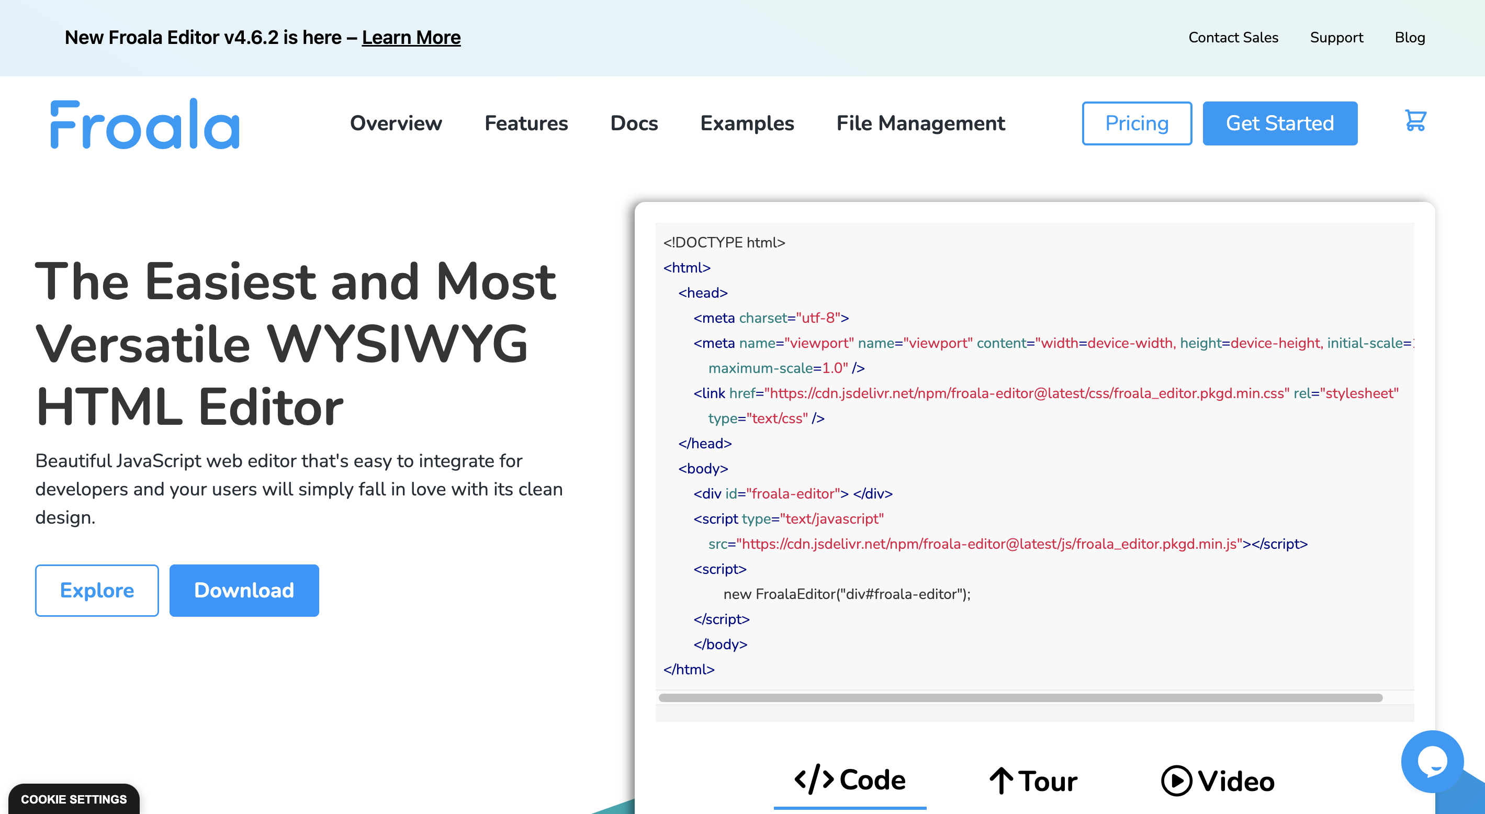Open the chat bubble widget
This screenshot has width=1485, height=814.
coord(1432,761)
